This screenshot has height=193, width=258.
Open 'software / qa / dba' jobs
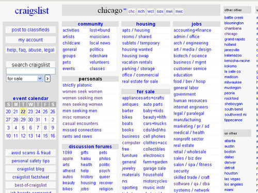click(x=191, y=184)
